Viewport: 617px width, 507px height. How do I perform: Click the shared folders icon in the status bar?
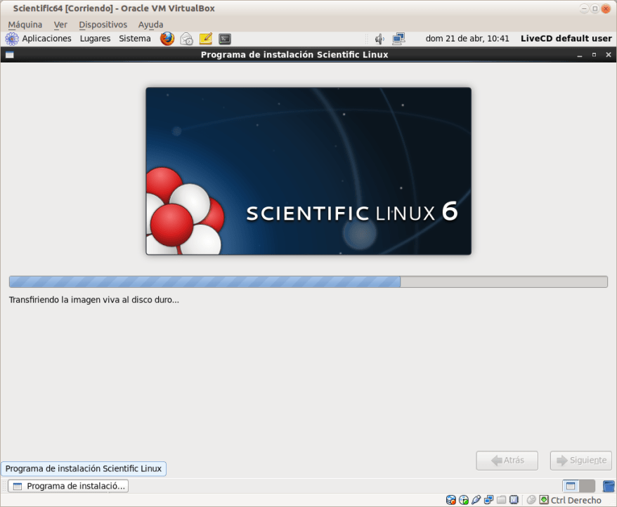tap(501, 499)
